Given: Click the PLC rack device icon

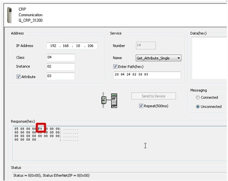Looking at the screenshot, I should (x=114, y=101).
